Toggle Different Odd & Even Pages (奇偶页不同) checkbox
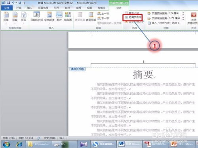 [126, 17]
